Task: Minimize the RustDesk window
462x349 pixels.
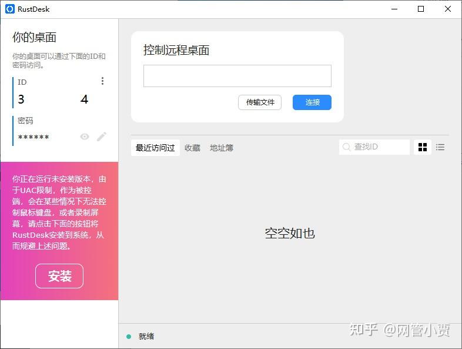Action: [x=394, y=9]
